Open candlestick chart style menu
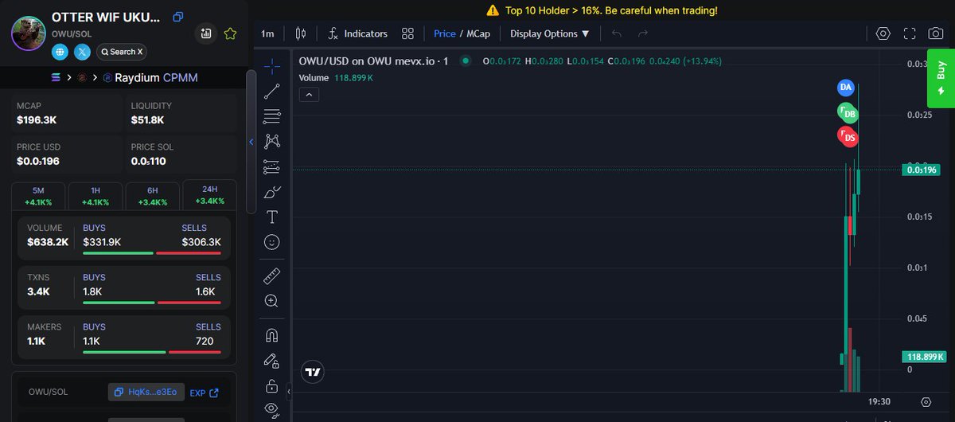 tap(300, 33)
